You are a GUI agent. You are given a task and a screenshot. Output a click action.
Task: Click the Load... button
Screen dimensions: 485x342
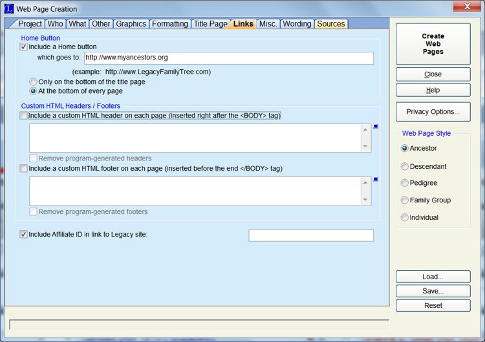click(x=433, y=277)
